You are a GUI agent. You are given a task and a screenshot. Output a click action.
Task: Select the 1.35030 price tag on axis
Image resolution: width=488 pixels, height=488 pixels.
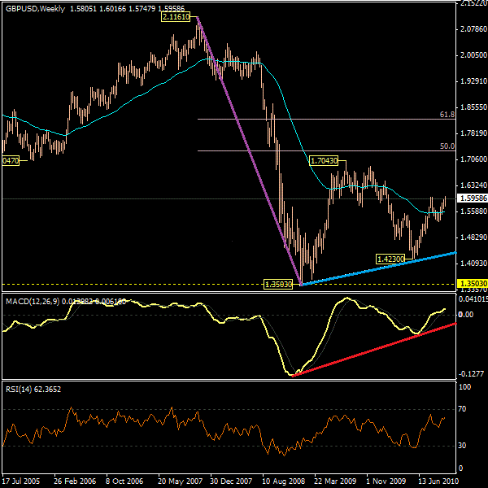472,284
